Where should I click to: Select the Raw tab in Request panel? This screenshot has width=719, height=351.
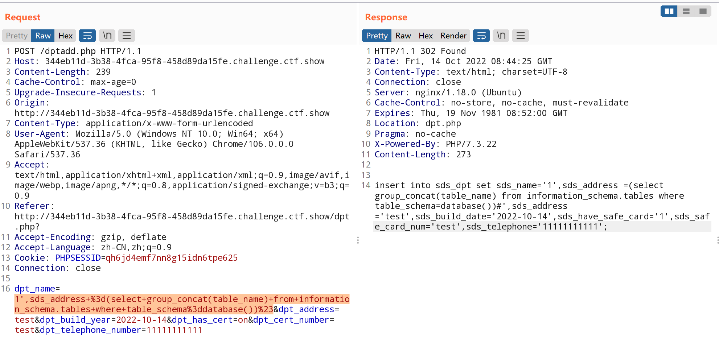[43, 36]
